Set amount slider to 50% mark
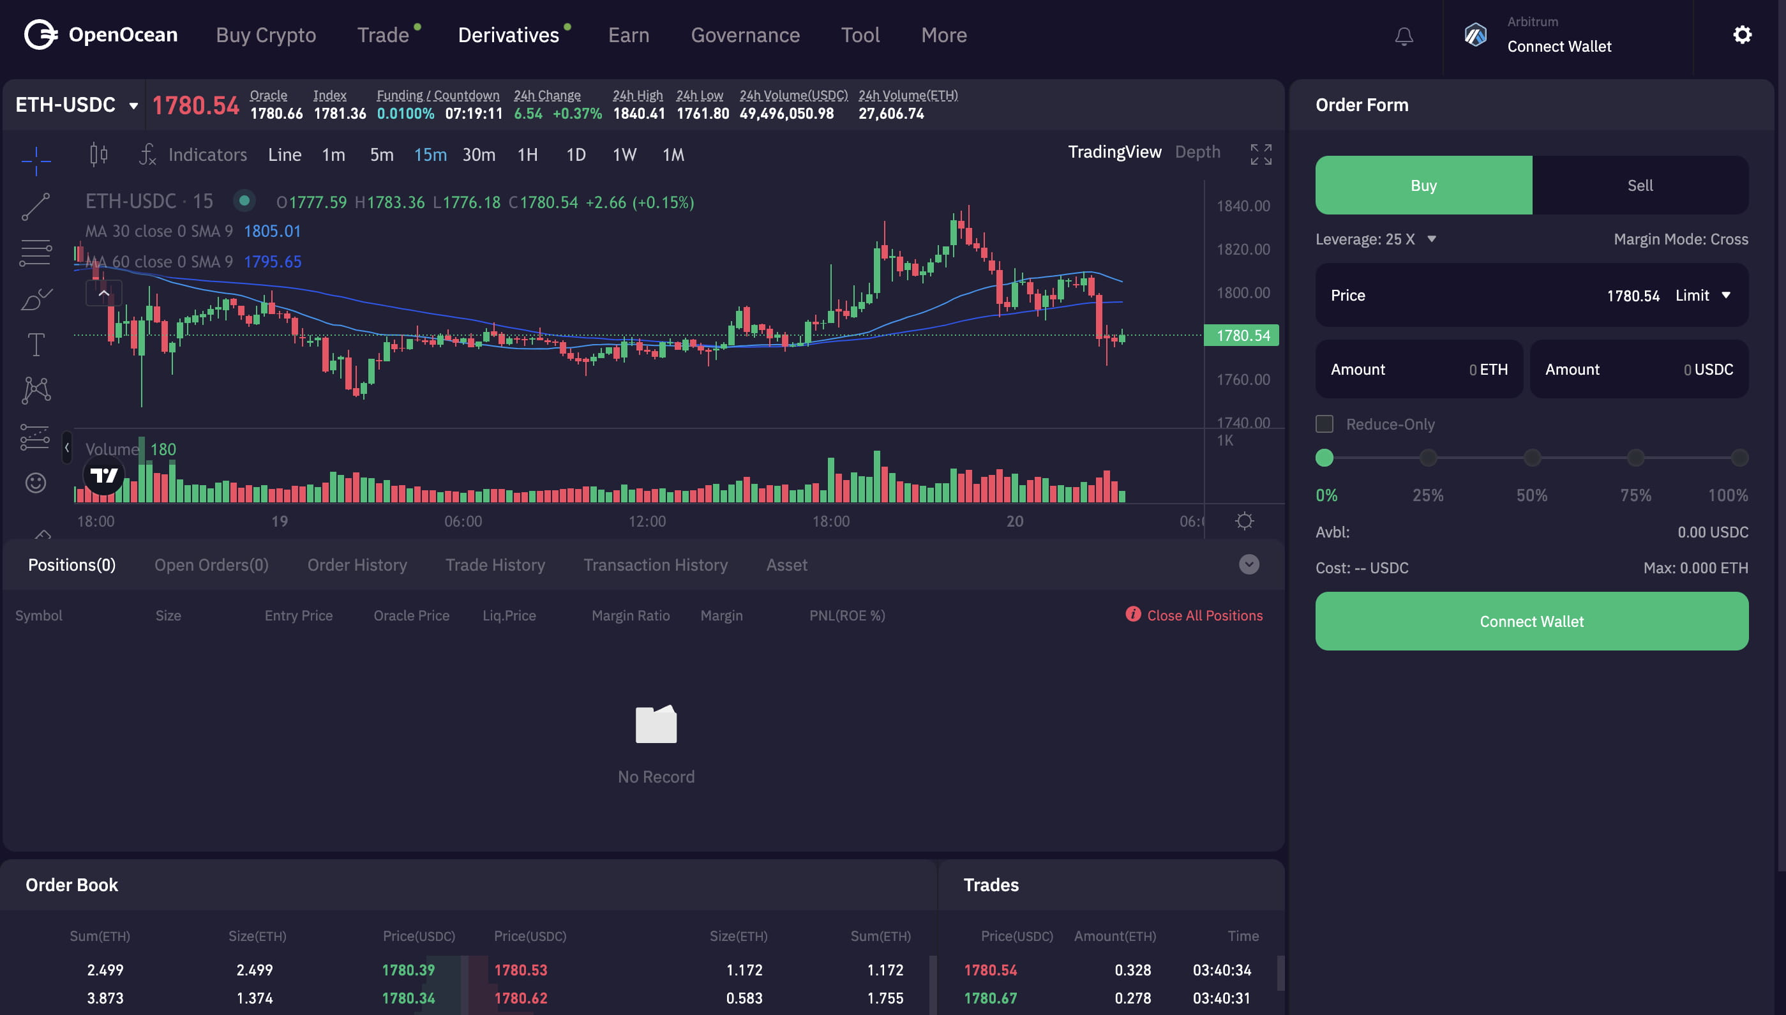This screenshot has width=1786, height=1015. (x=1532, y=458)
